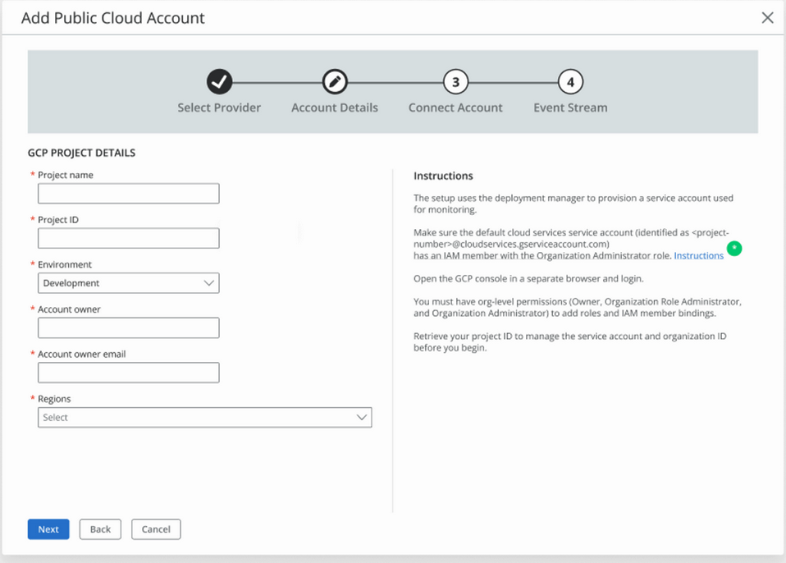Screen dimensions: 786x563
Task: Focus the Project name text field
Action: 129,194
